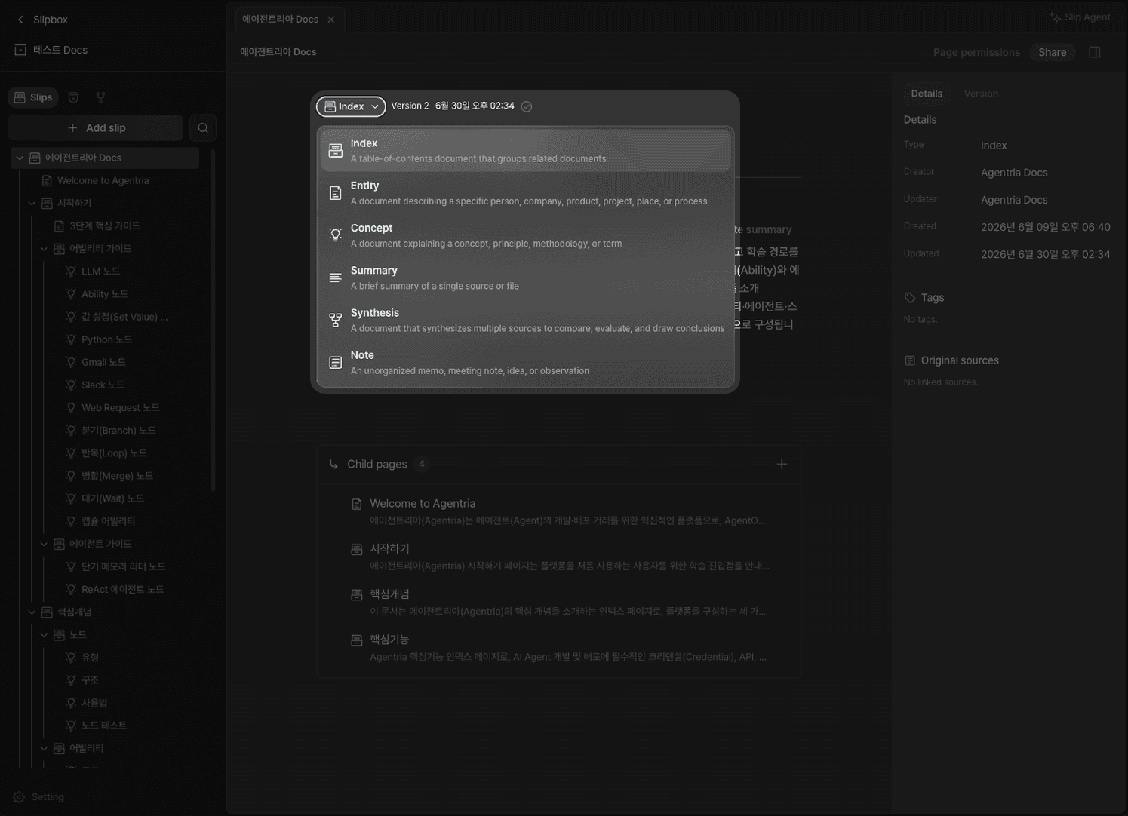This screenshot has height=816, width=1128.
Task: Open the 핵심기능 child page
Action: 559,648
